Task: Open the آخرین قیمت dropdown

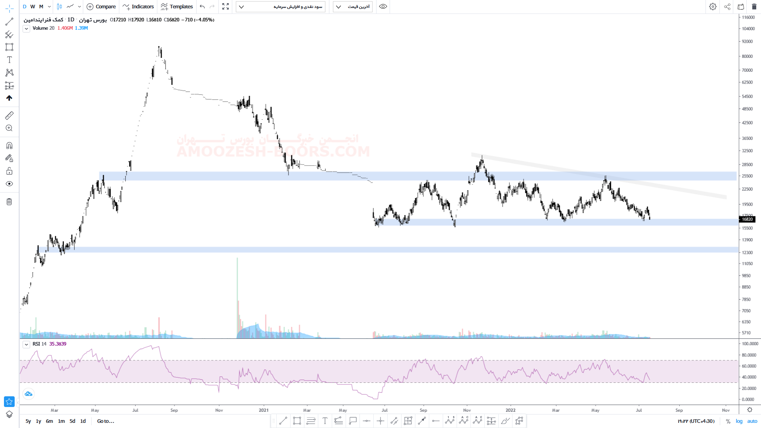Action: click(x=353, y=7)
